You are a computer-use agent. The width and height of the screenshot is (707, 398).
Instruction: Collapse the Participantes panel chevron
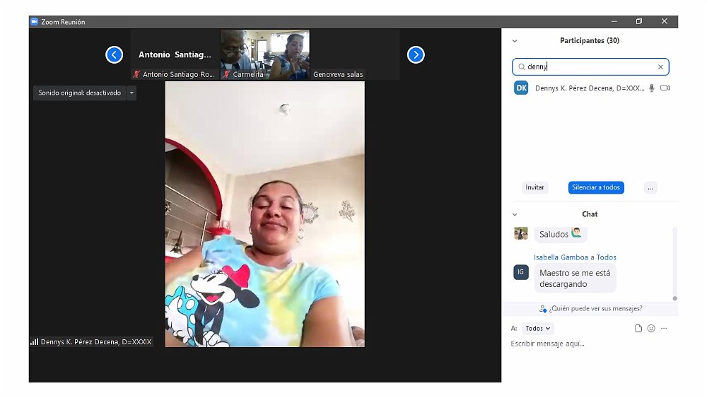[x=515, y=41]
